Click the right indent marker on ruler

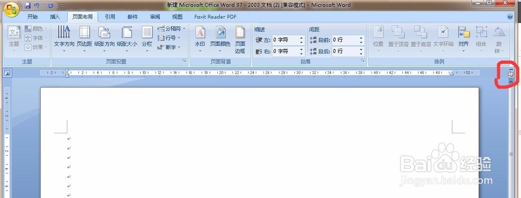point(451,74)
